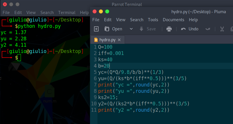Open Pluma Tools menu
233x124 pixels.
153,20
